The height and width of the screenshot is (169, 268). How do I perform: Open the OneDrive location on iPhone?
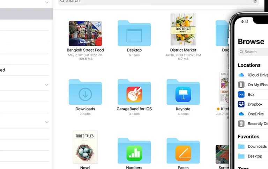pyautogui.click(x=253, y=114)
